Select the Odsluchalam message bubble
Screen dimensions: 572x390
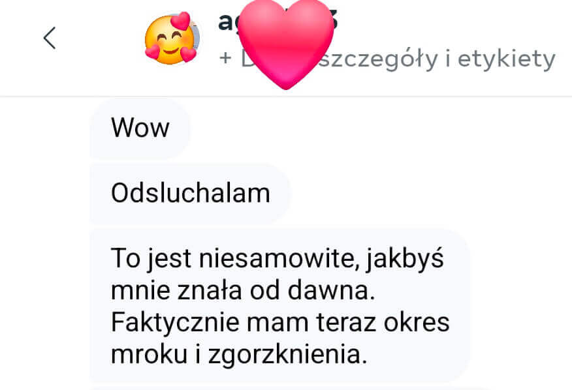[x=190, y=193]
